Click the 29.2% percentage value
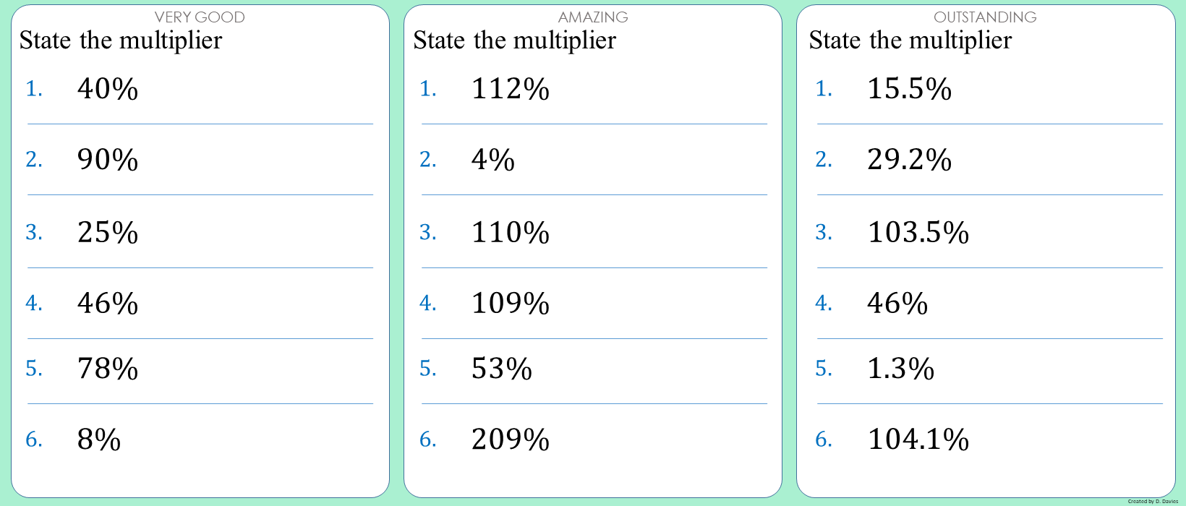1186x506 pixels. (909, 160)
